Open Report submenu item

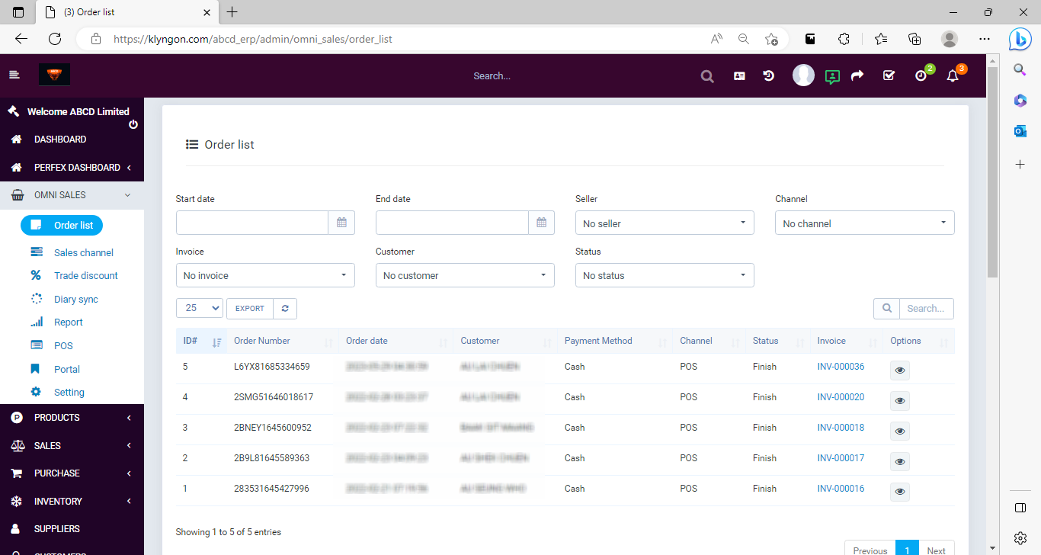coord(69,322)
